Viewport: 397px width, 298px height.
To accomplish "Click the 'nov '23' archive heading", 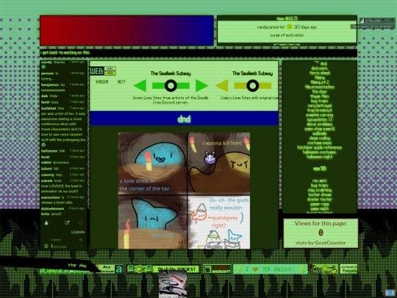I will [320, 168].
